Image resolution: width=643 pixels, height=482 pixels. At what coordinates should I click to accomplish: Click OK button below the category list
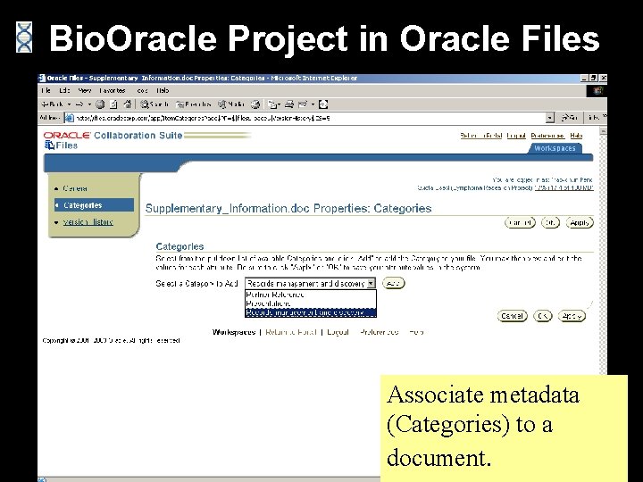click(543, 316)
